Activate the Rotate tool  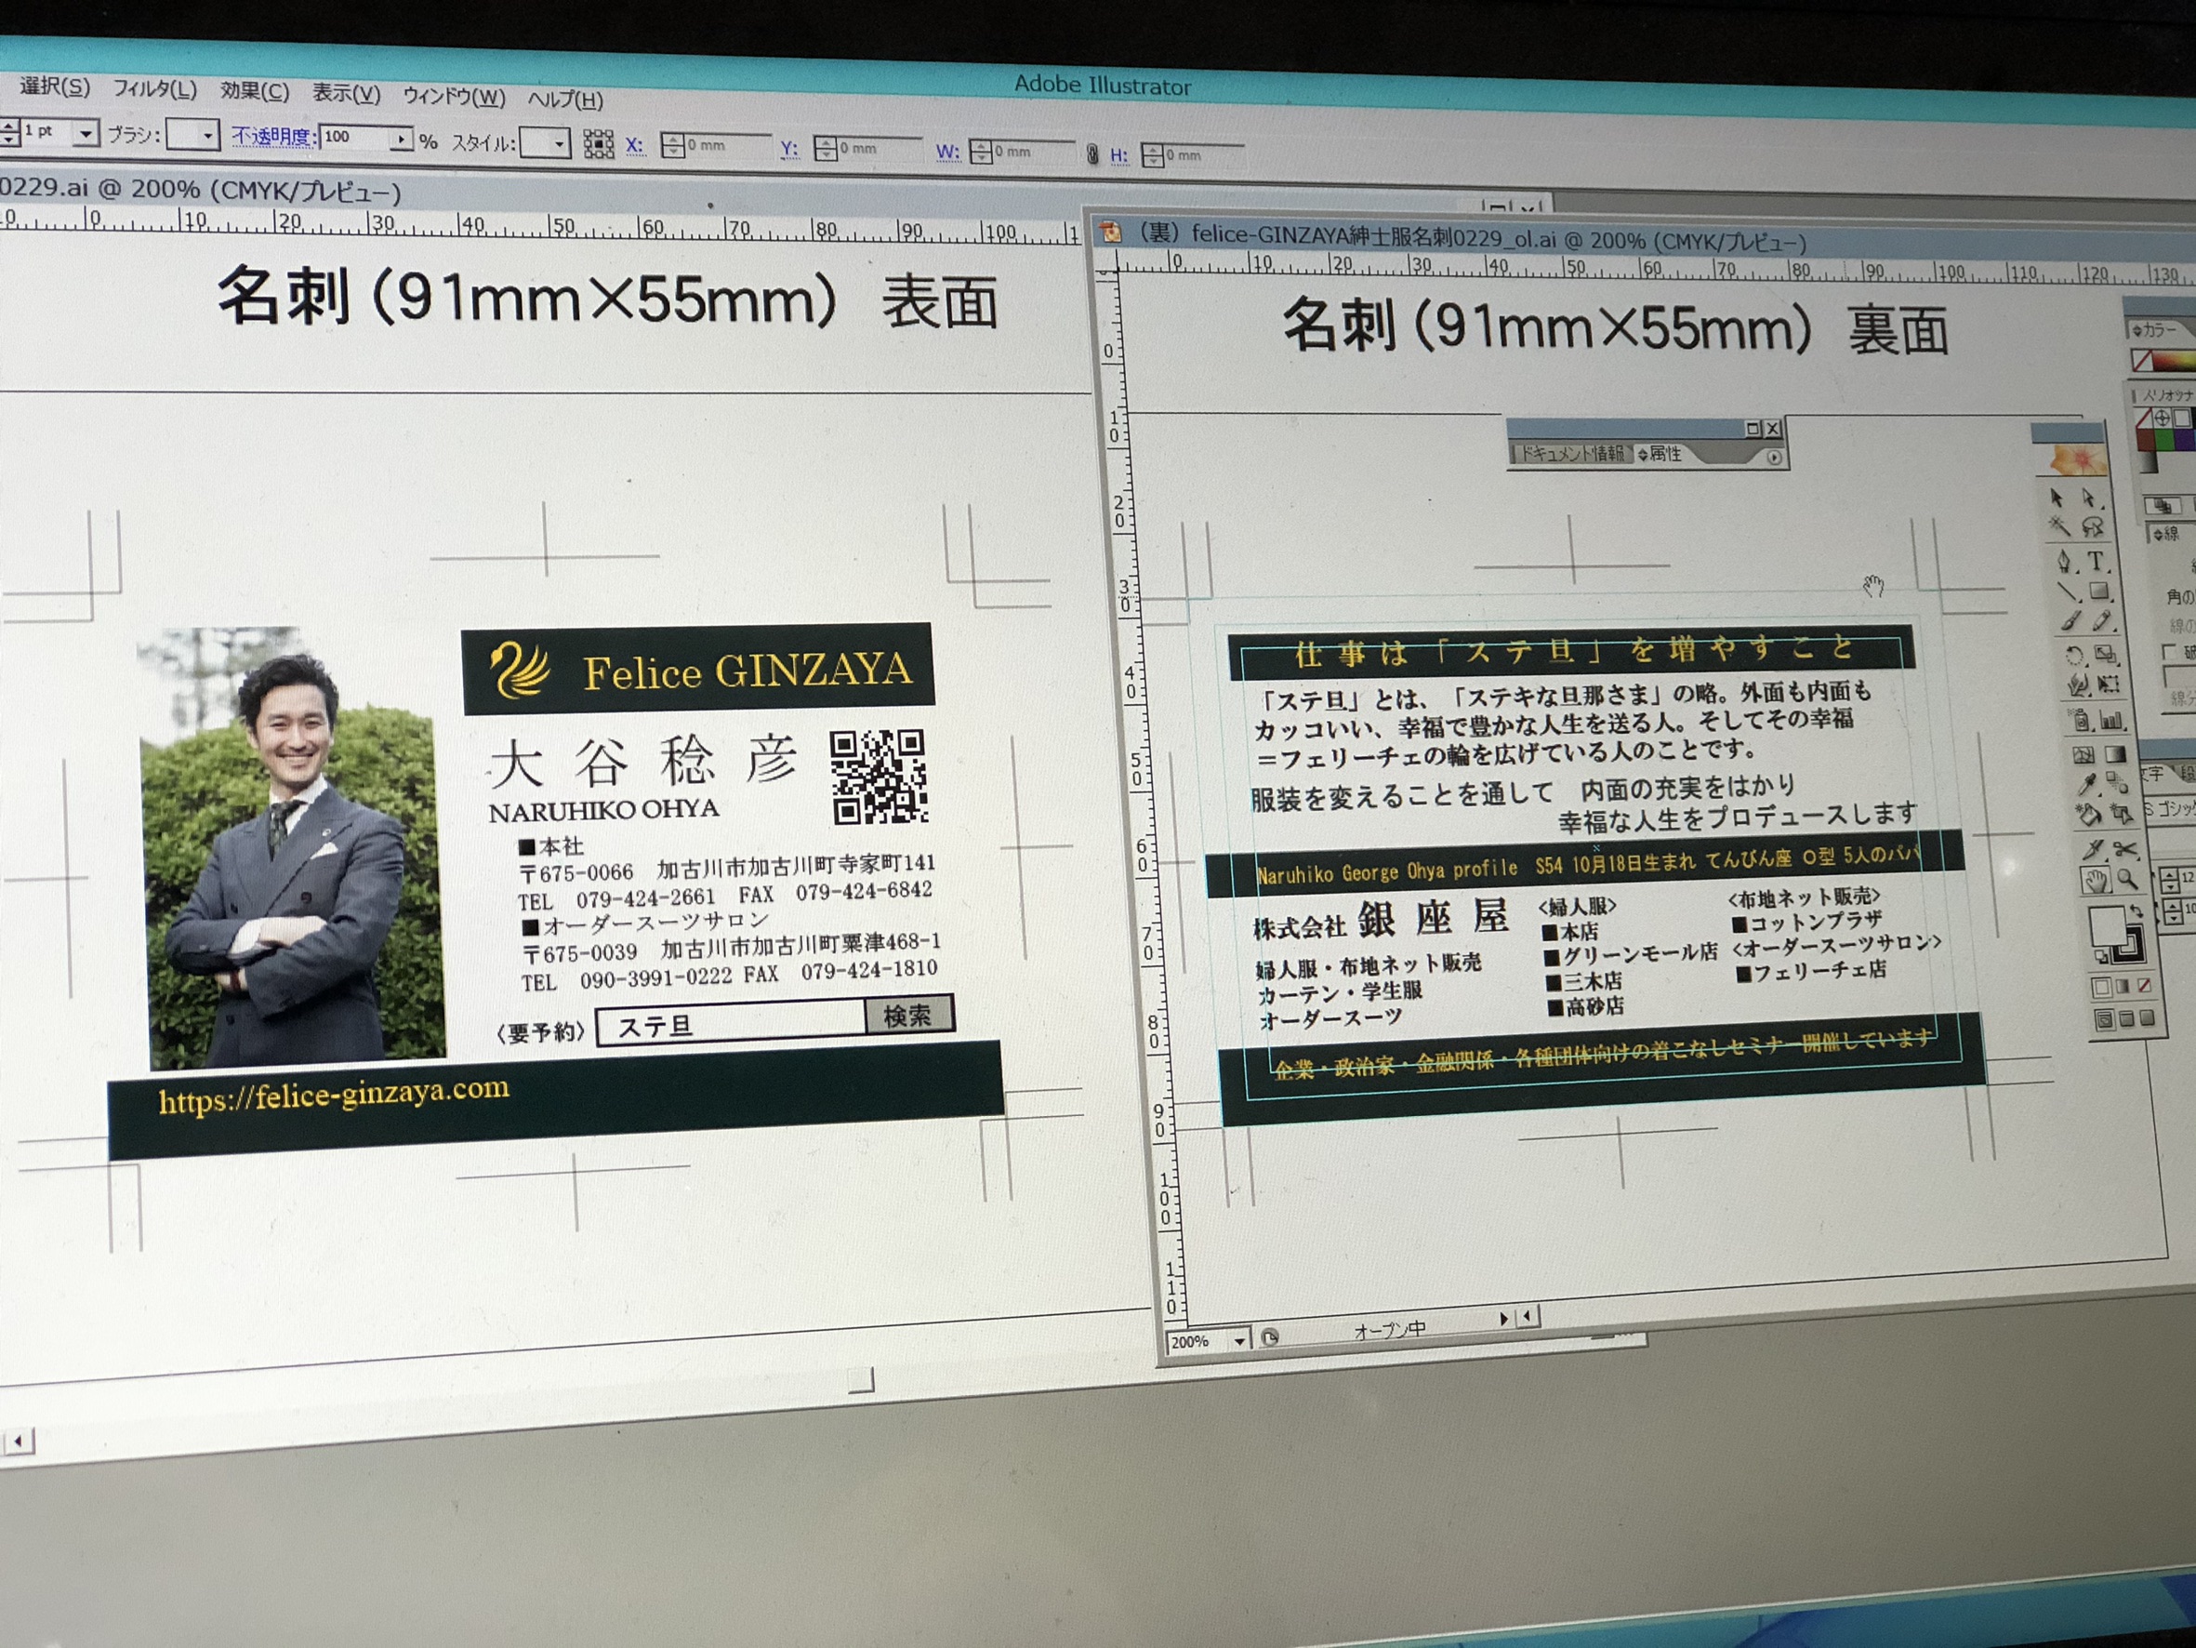click(2075, 656)
